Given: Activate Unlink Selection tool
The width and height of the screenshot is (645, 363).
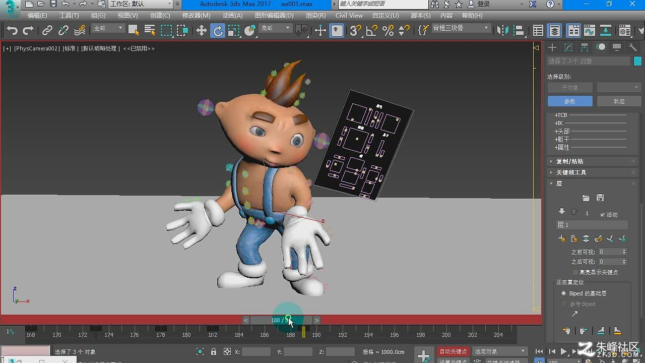Looking at the screenshot, I should coord(63,31).
